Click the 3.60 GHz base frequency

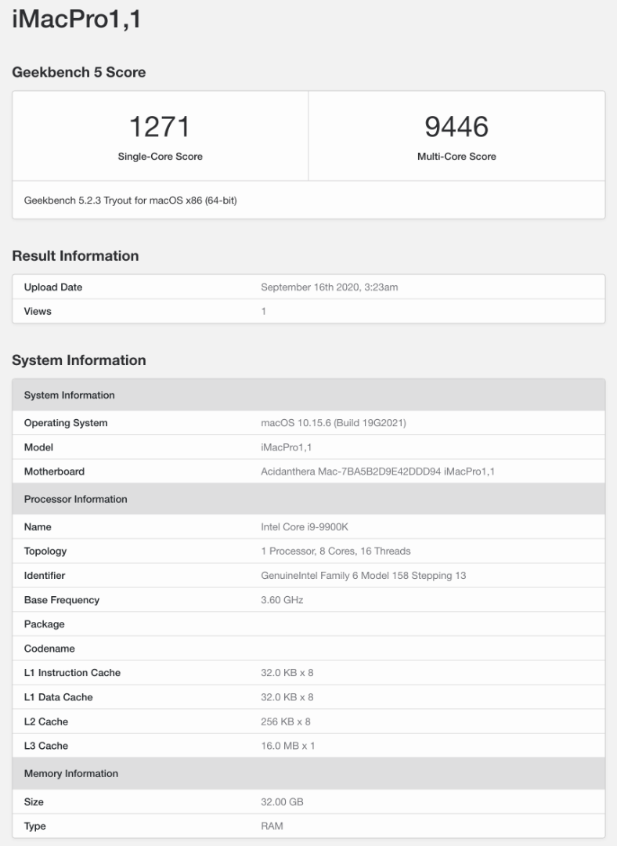click(x=281, y=600)
